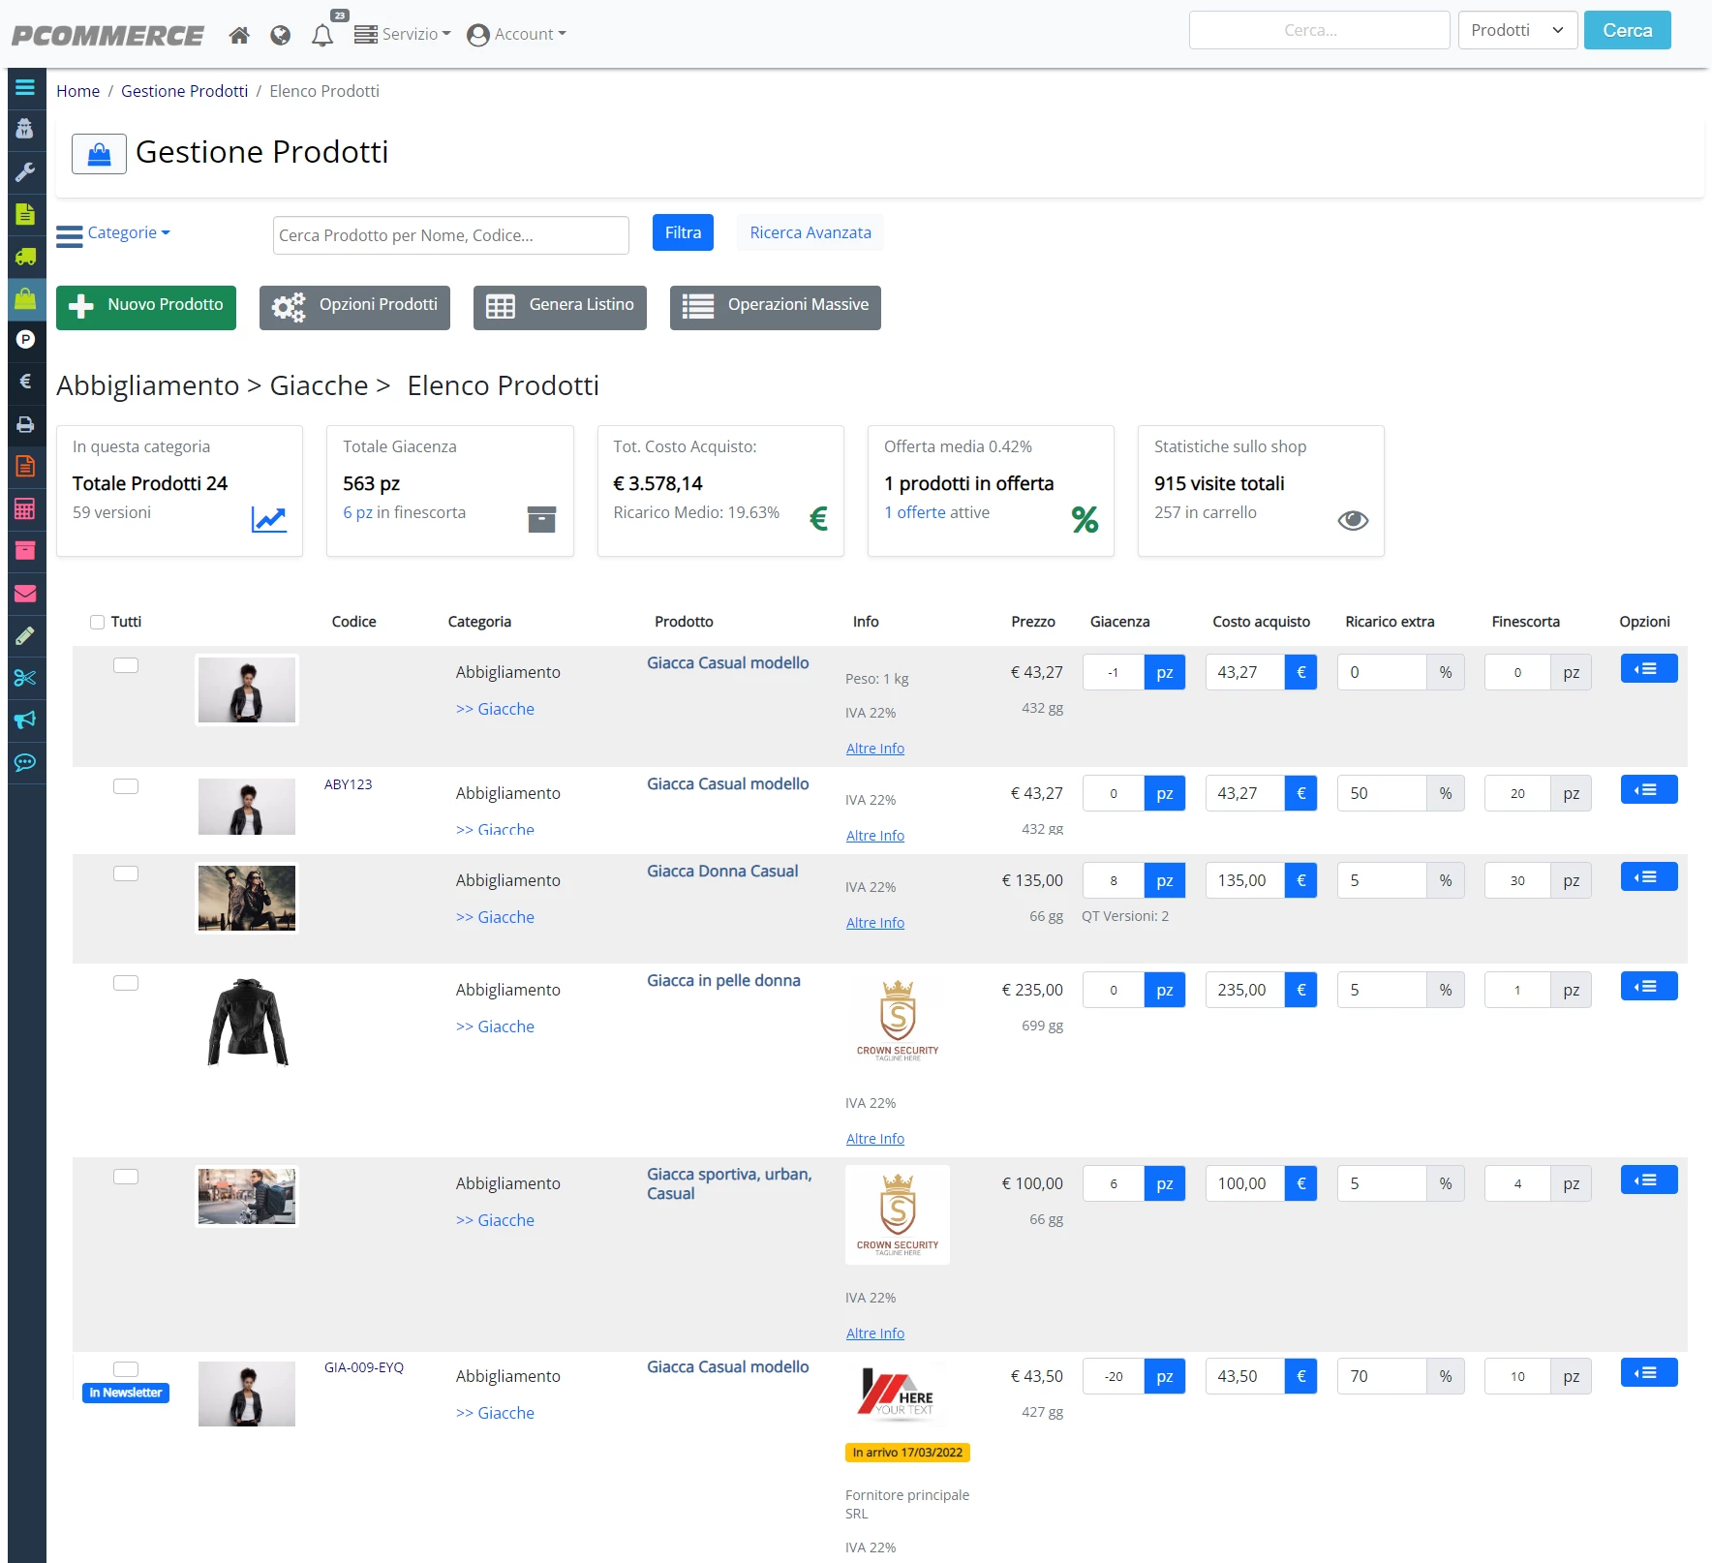Viewport: 1712px width, 1563px height.
Task: Click Cerca Prodotto per Nome search field
Action: click(x=451, y=235)
